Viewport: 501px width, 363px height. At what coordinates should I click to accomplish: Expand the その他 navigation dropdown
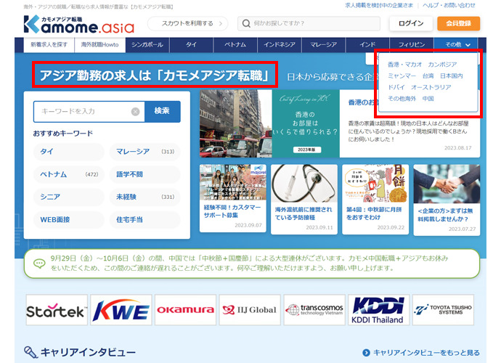tap(457, 44)
